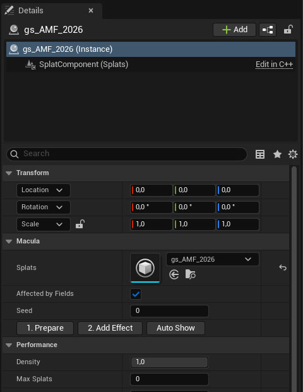Click the Density property label
Viewport: 303px width, 392px height.
tap(28, 362)
